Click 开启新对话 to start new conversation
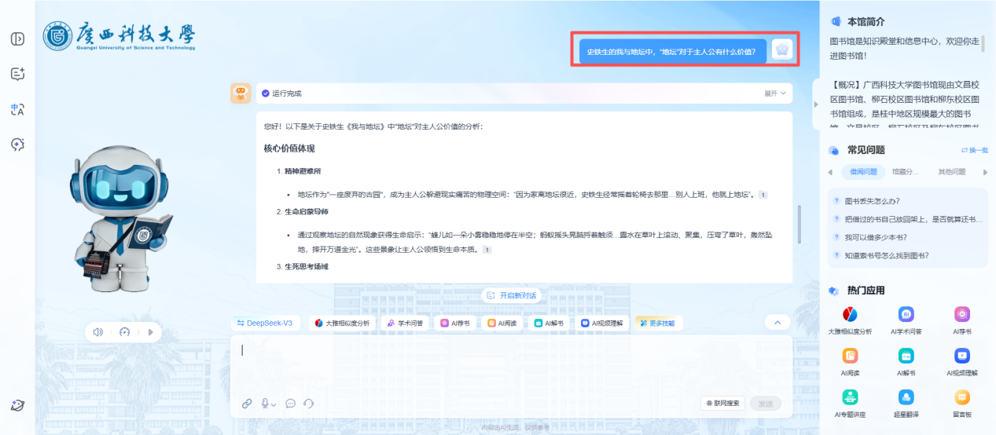The image size is (996, 435). pos(511,295)
